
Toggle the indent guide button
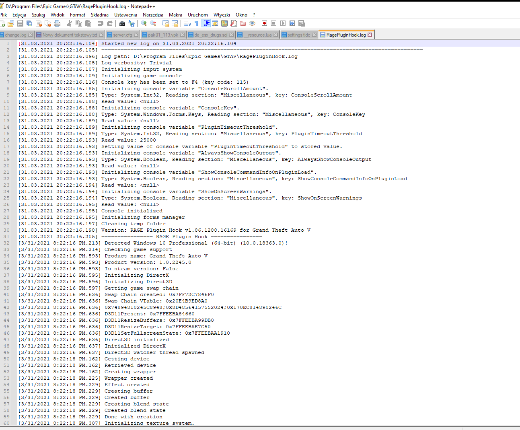206,23
